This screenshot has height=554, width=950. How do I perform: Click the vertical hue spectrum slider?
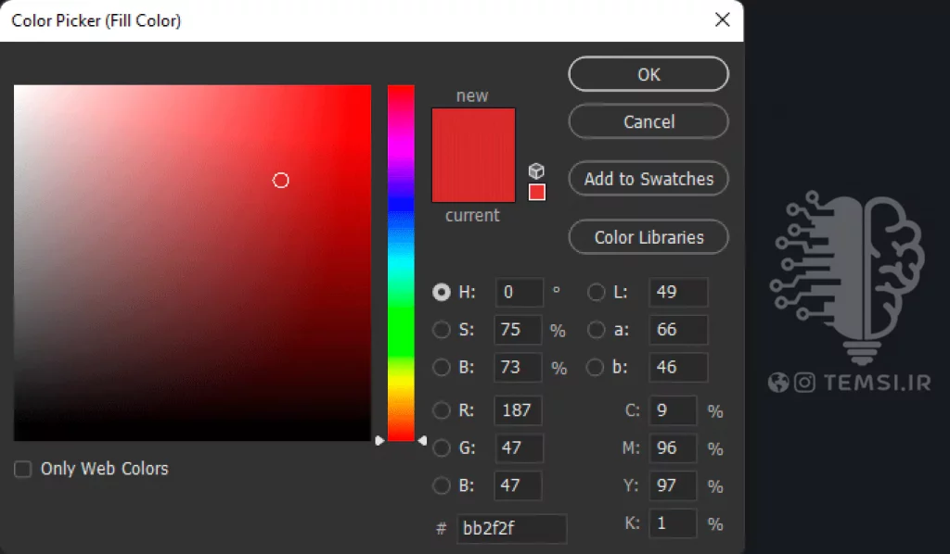tap(401, 262)
